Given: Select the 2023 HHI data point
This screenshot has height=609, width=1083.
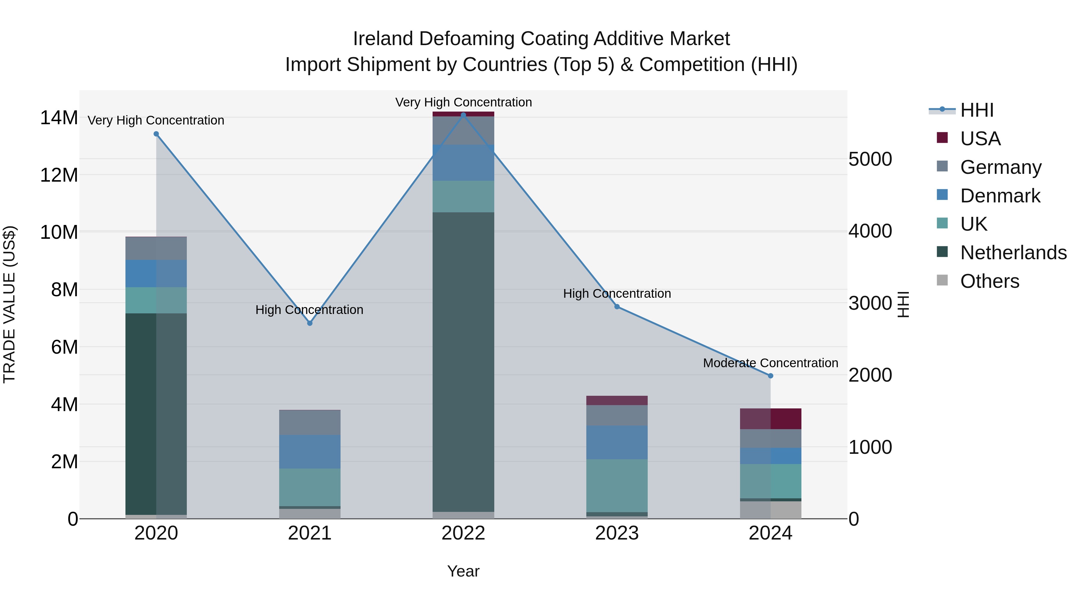Looking at the screenshot, I should click(617, 306).
